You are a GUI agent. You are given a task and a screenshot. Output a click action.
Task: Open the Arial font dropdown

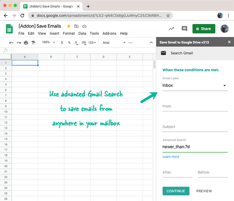point(114,42)
